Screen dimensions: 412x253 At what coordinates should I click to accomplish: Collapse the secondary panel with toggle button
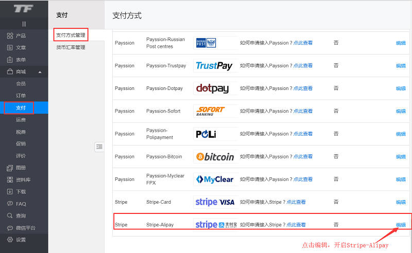pyautogui.click(x=99, y=147)
